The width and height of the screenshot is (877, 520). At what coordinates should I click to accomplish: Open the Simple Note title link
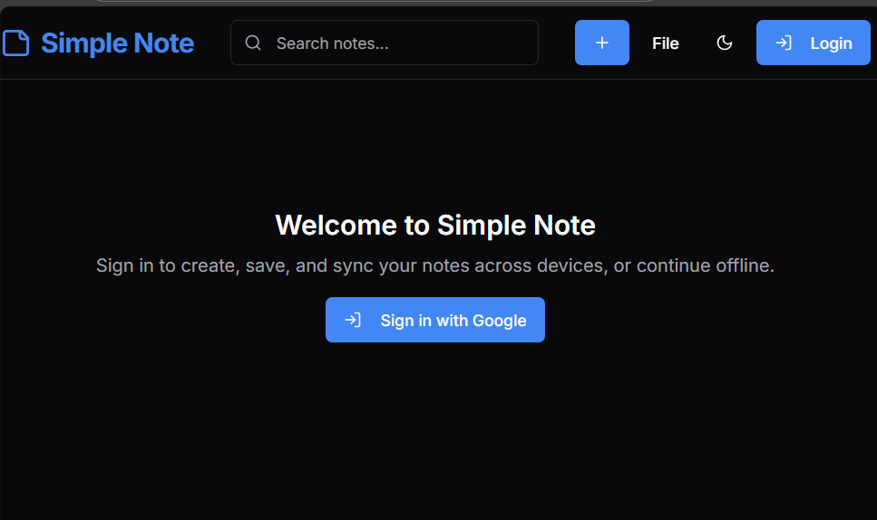point(118,43)
